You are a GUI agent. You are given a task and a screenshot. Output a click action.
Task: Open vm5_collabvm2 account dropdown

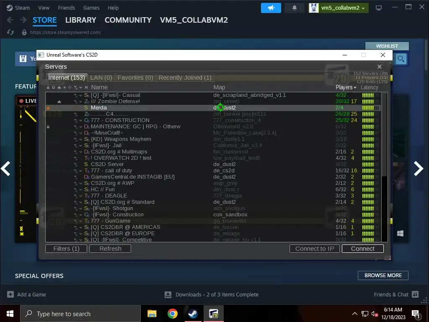(x=339, y=8)
